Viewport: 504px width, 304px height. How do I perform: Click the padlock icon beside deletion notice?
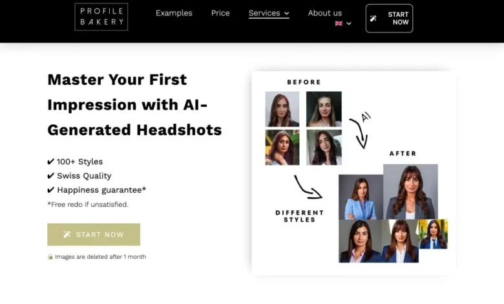(50, 257)
